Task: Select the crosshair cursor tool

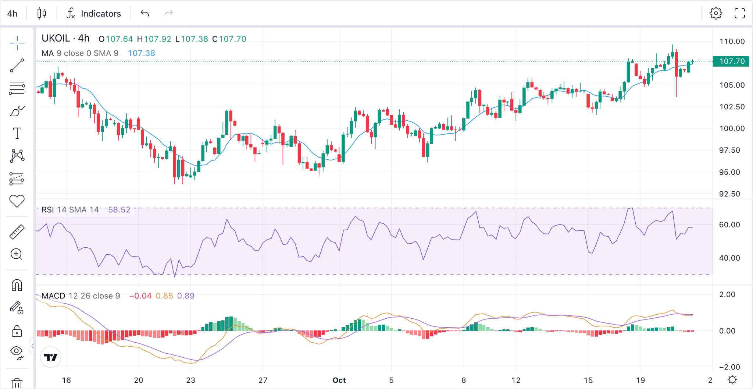Action: pyautogui.click(x=17, y=43)
